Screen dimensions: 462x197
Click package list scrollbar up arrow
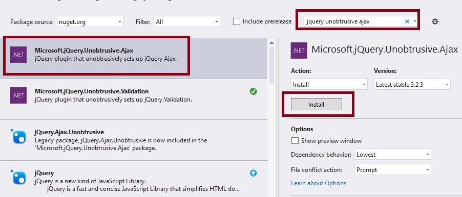click(271, 42)
